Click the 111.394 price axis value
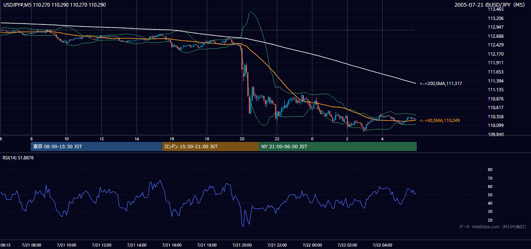This screenshot has height=249, width=531. click(496, 81)
